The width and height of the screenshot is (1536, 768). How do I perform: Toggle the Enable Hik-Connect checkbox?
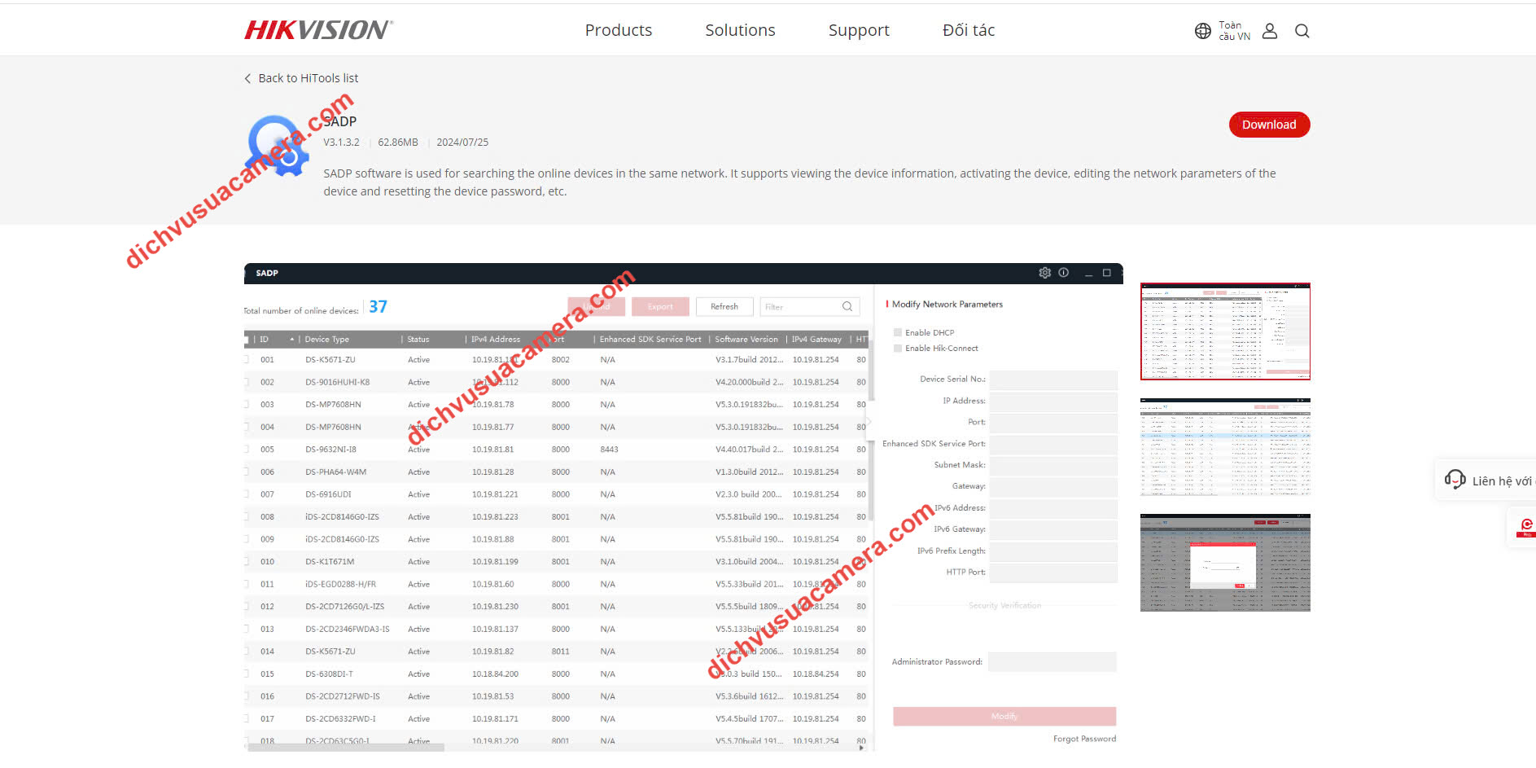(x=898, y=349)
